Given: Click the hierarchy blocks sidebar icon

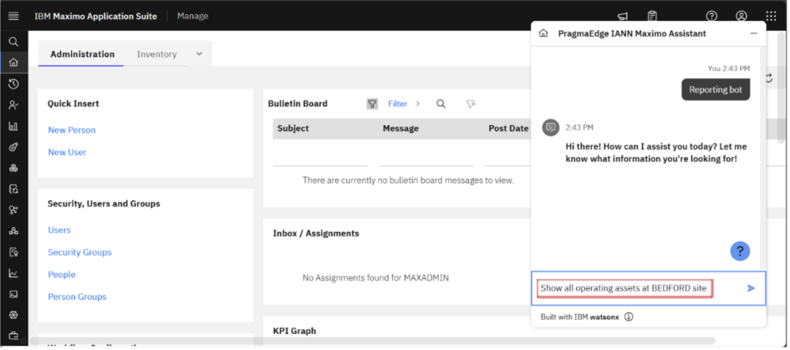Looking at the screenshot, I should pos(14,231).
